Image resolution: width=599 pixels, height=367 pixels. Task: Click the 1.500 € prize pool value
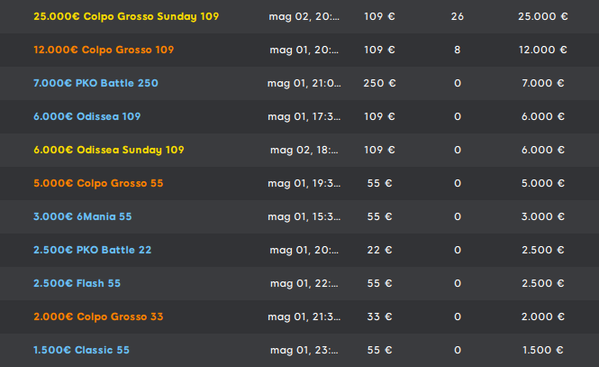pos(543,350)
